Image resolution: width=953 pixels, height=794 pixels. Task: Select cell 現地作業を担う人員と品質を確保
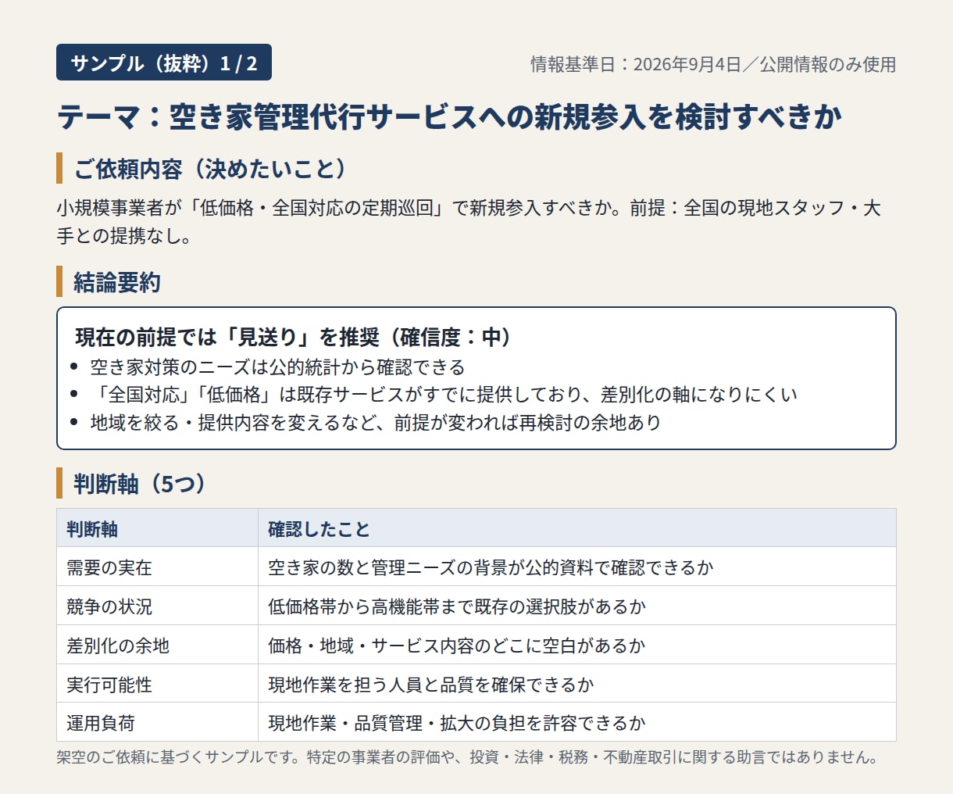pyautogui.click(x=577, y=685)
